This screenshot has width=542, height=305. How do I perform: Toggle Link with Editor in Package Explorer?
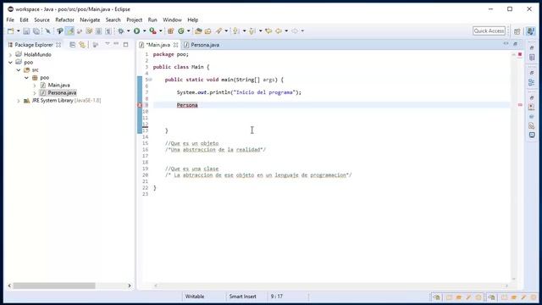[82, 45]
